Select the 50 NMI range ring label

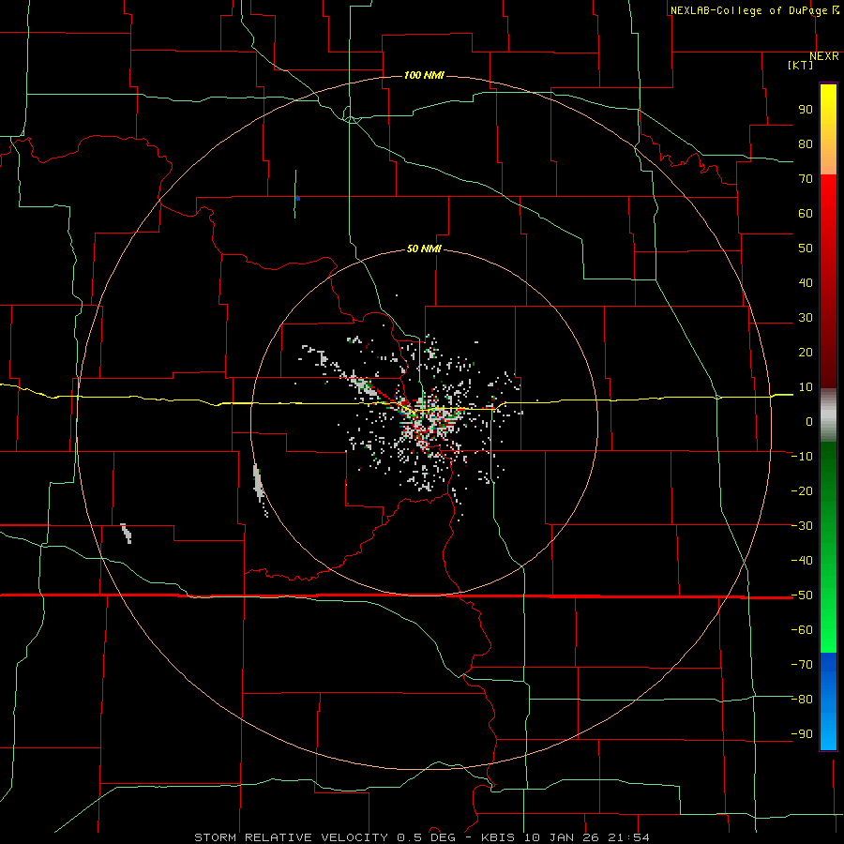[x=424, y=249]
